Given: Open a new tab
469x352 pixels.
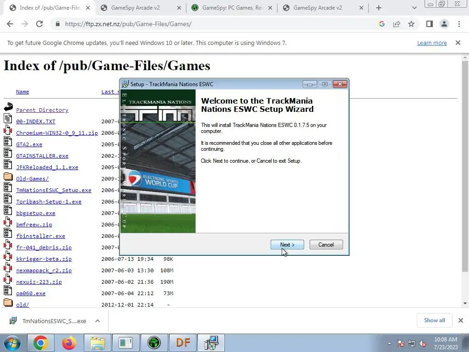Looking at the screenshot, I should point(379,8).
